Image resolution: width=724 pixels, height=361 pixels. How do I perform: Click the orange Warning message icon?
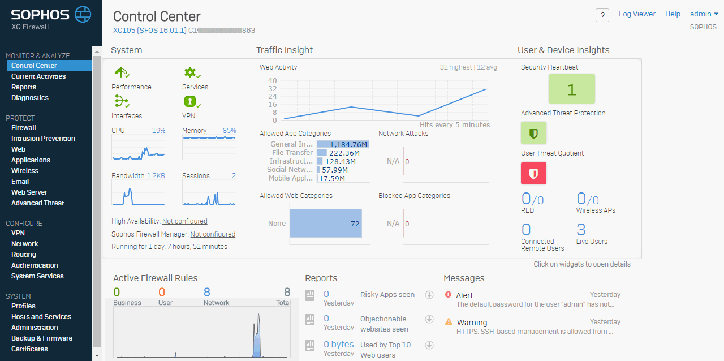[449, 321]
